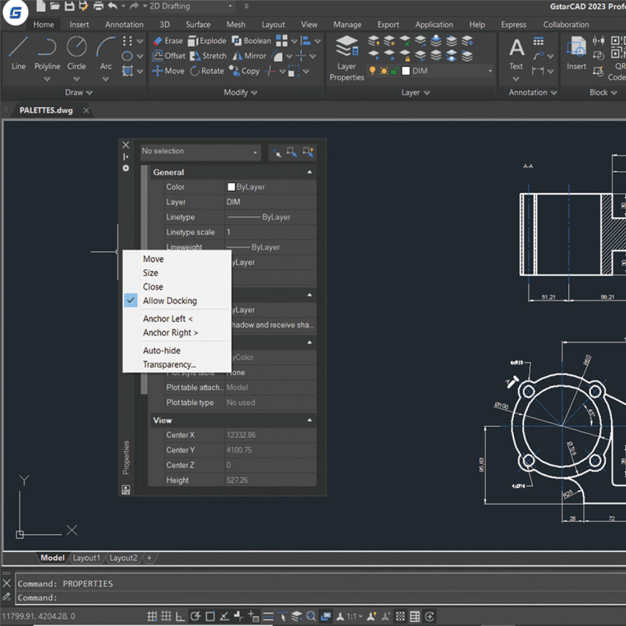This screenshot has width=626, height=626.
Task: Expand the Draw panel
Action: pyautogui.click(x=79, y=93)
